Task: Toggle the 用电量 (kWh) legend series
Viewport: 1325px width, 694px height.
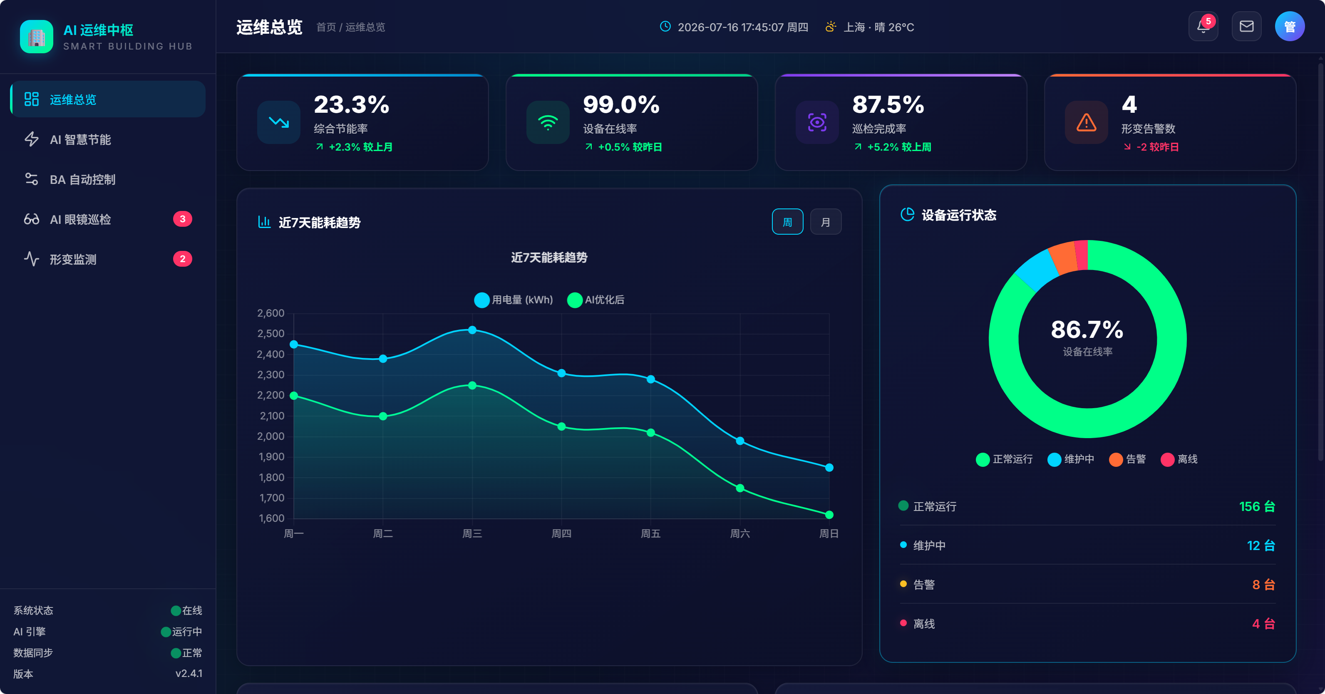Action: pyautogui.click(x=514, y=300)
